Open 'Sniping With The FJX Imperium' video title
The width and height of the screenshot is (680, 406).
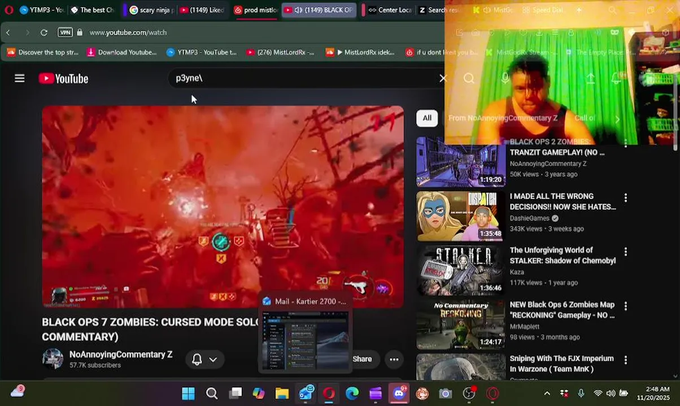(562, 364)
